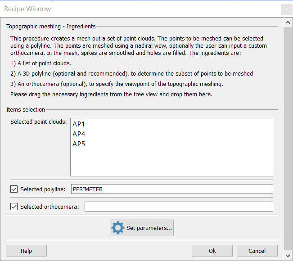Cancel the recipe dialog
This screenshot has height=261, width=293.
pos(257,251)
